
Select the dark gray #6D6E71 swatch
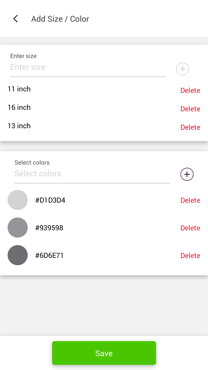(18, 255)
